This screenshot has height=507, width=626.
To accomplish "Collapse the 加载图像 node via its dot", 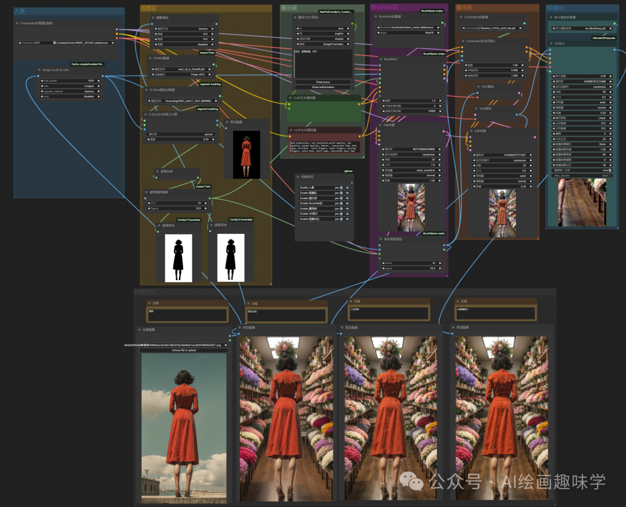I will click(139, 330).
